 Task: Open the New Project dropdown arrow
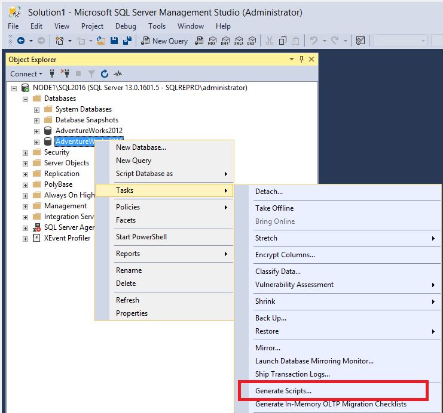[70, 41]
